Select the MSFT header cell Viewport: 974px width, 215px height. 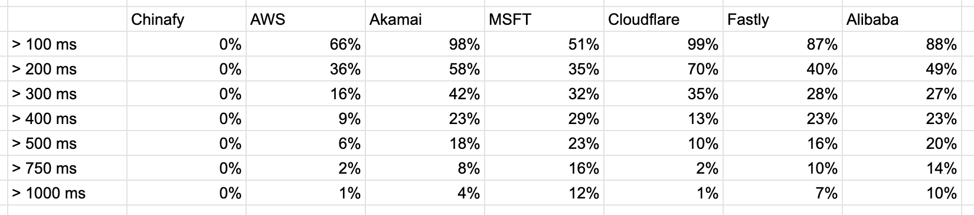(544, 19)
